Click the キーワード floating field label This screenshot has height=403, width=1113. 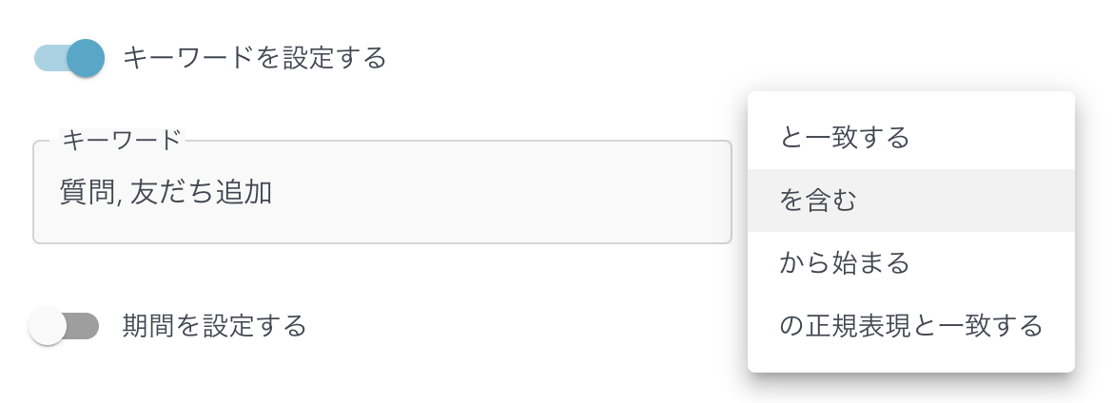[122, 140]
